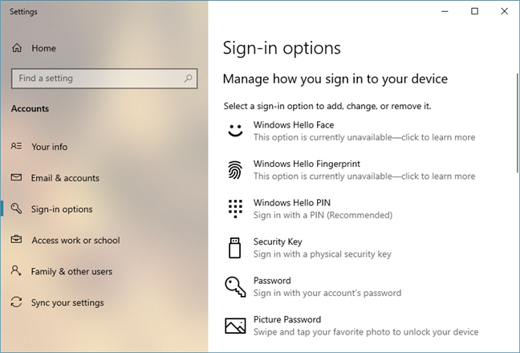Click the Email & accounts envelope icon

(x=16, y=177)
